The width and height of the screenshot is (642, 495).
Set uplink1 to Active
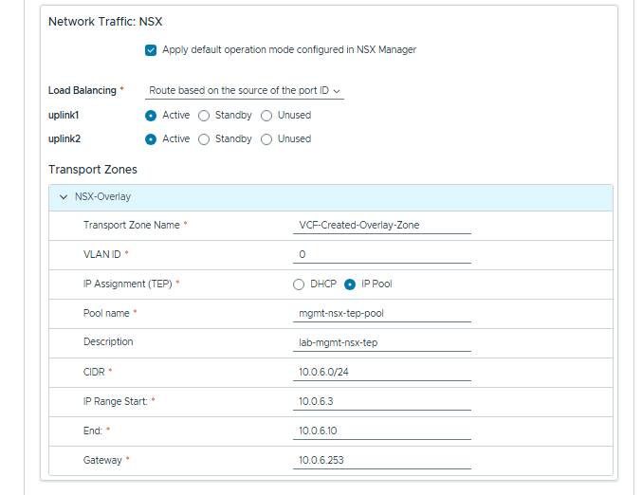pos(151,116)
